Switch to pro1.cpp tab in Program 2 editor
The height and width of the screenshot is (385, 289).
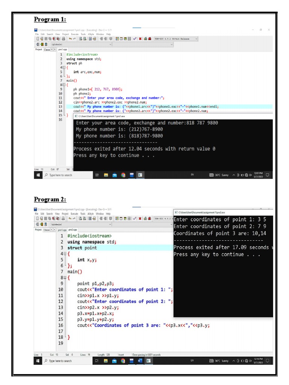pyautogui.click(x=62, y=230)
